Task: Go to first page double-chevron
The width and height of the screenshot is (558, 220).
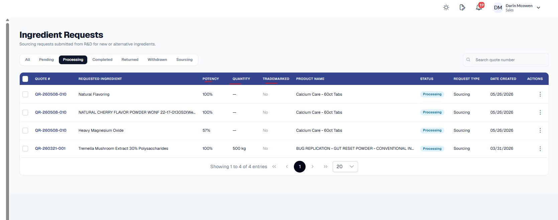Action: (x=274, y=167)
